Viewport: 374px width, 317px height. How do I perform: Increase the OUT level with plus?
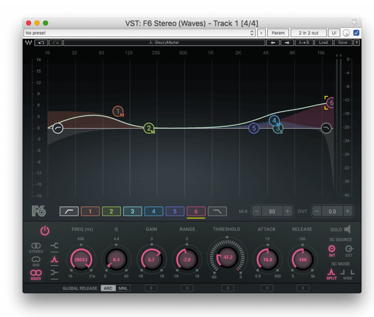348,211
